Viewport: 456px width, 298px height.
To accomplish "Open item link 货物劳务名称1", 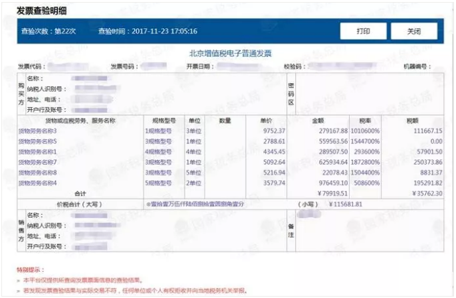I will pyautogui.click(x=37, y=152).
